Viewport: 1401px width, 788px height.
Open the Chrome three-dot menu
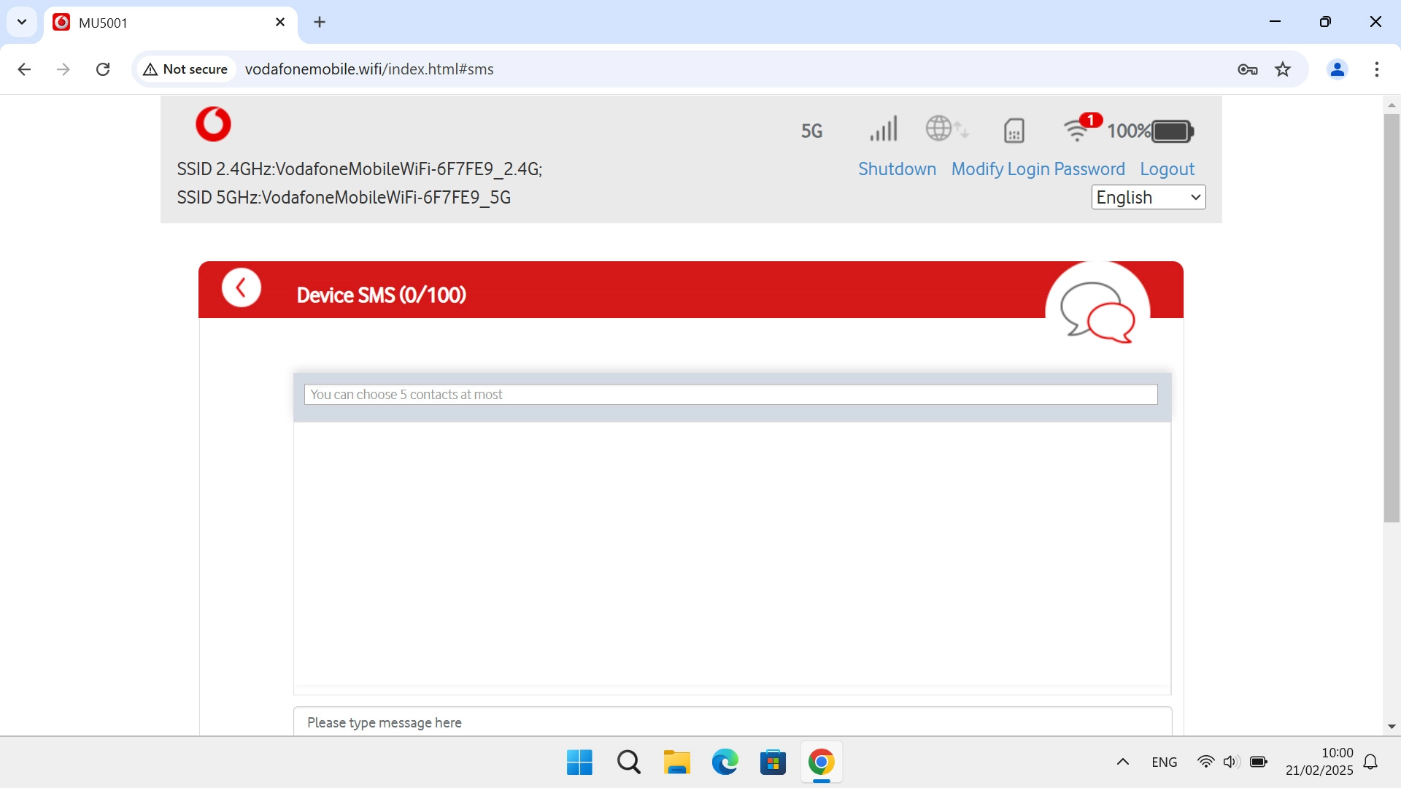pos(1377,69)
